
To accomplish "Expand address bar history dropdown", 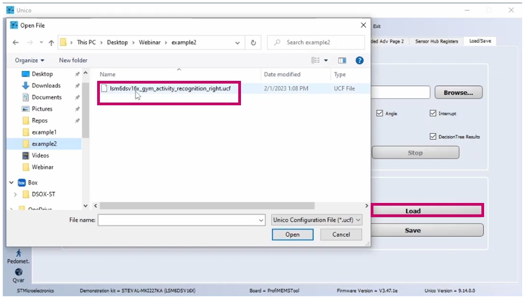I will tap(237, 43).
